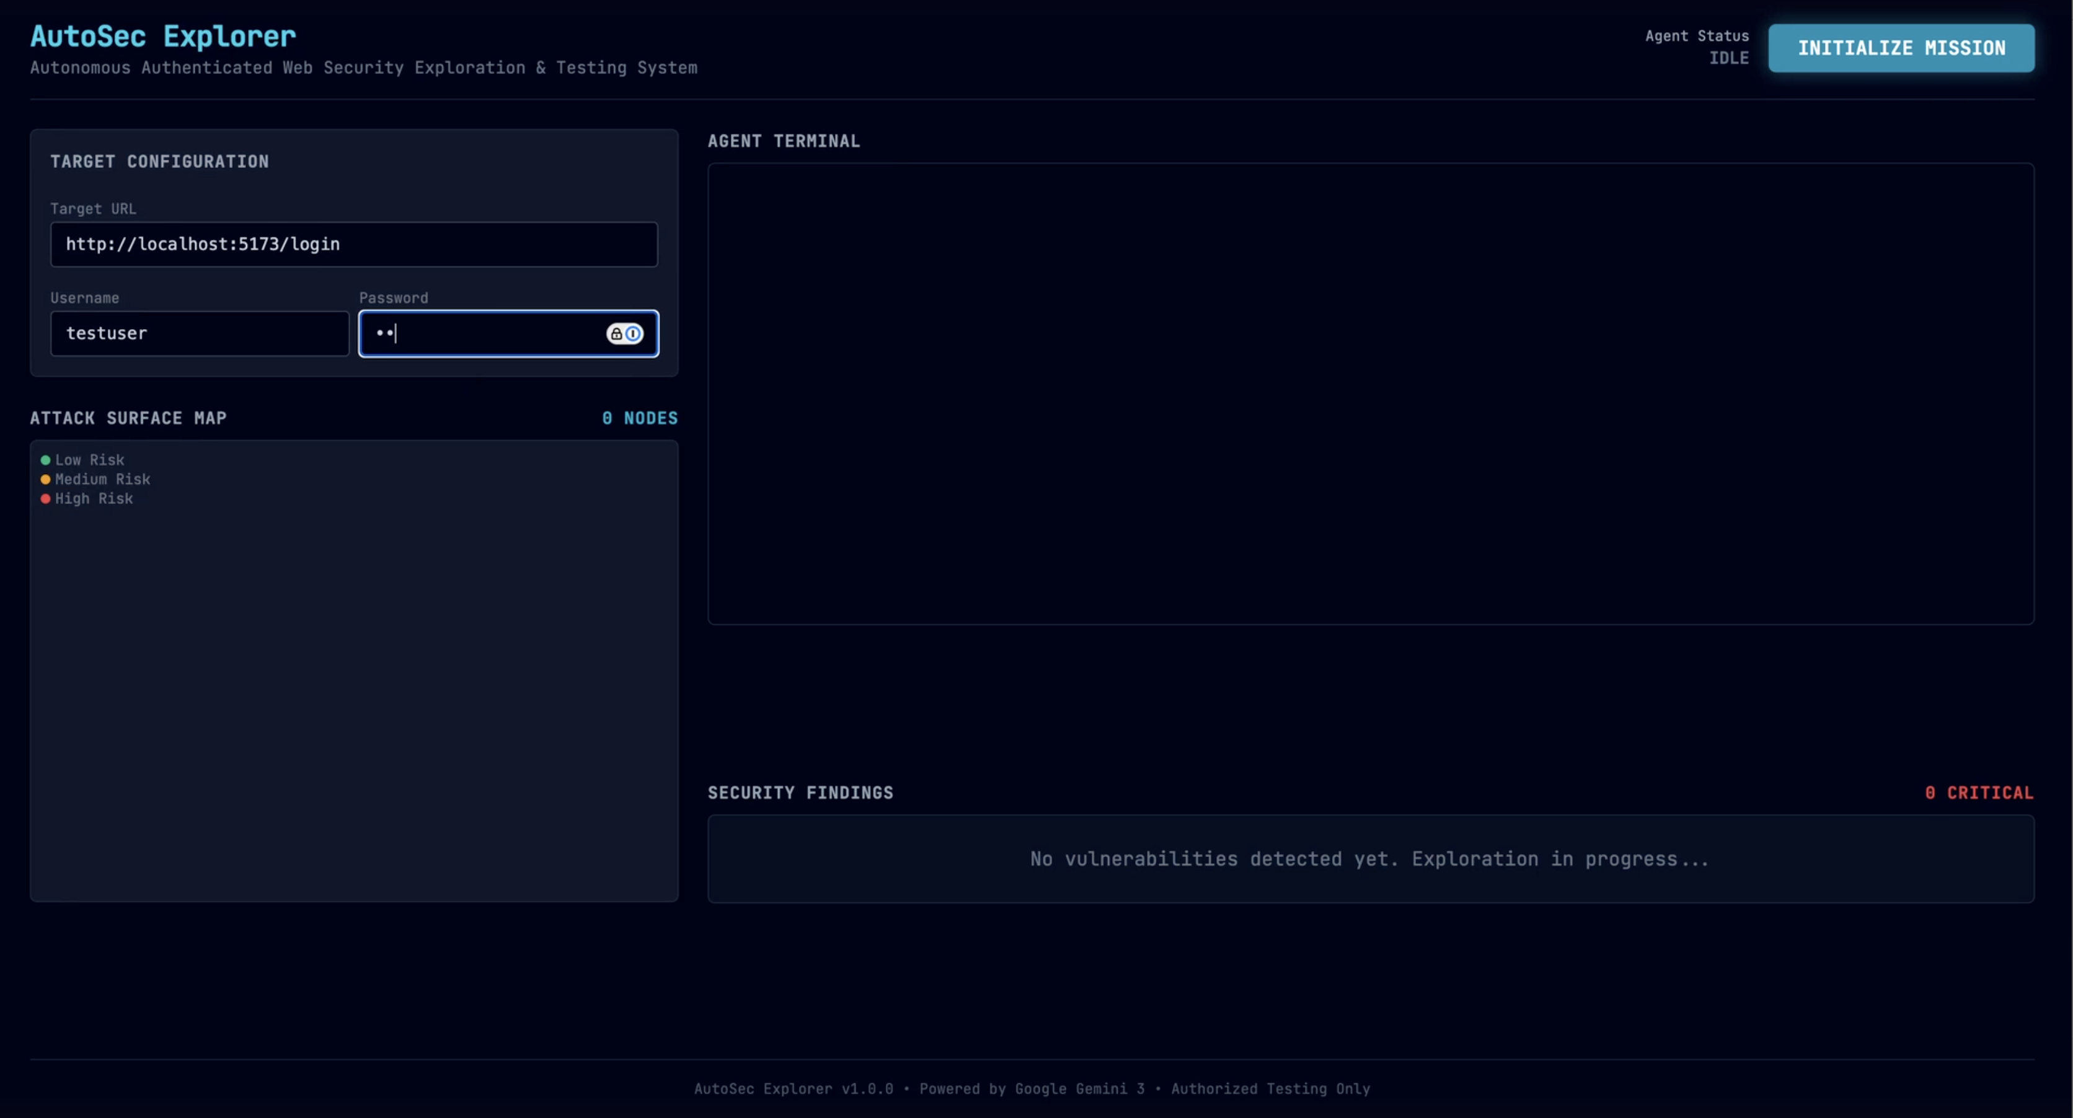
Task: Click the 0 CRITICAL findings counter
Action: pyautogui.click(x=1979, y=793)
